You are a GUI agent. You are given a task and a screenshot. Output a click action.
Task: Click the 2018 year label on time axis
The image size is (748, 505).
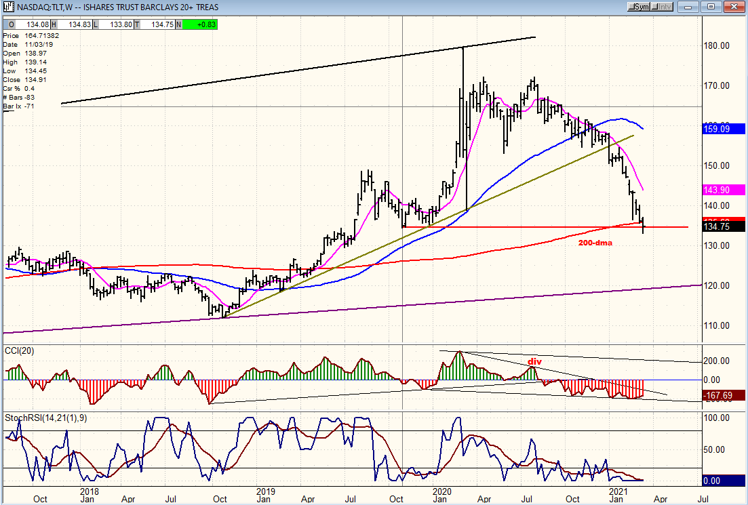(90, 491)
